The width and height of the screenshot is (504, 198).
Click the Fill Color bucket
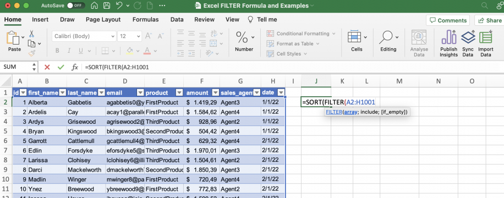click(x=129, y=51)
